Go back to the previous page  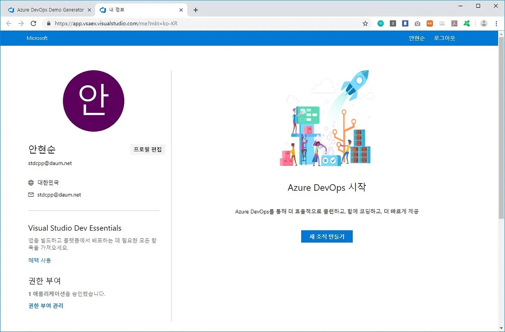tap(9, 23)
